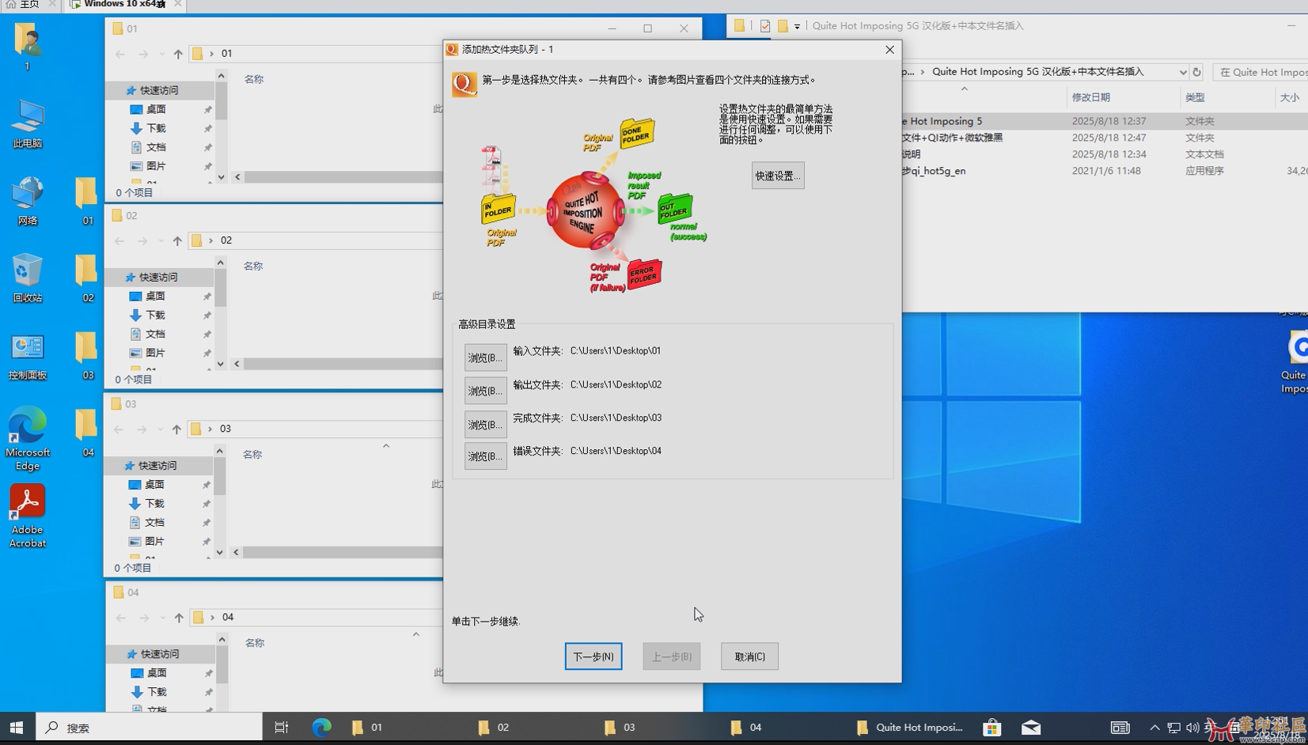Open the Adobe Acrobat desktop shortcut

(x=28, y=516)
